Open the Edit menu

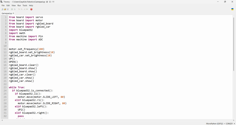(8, 5)
